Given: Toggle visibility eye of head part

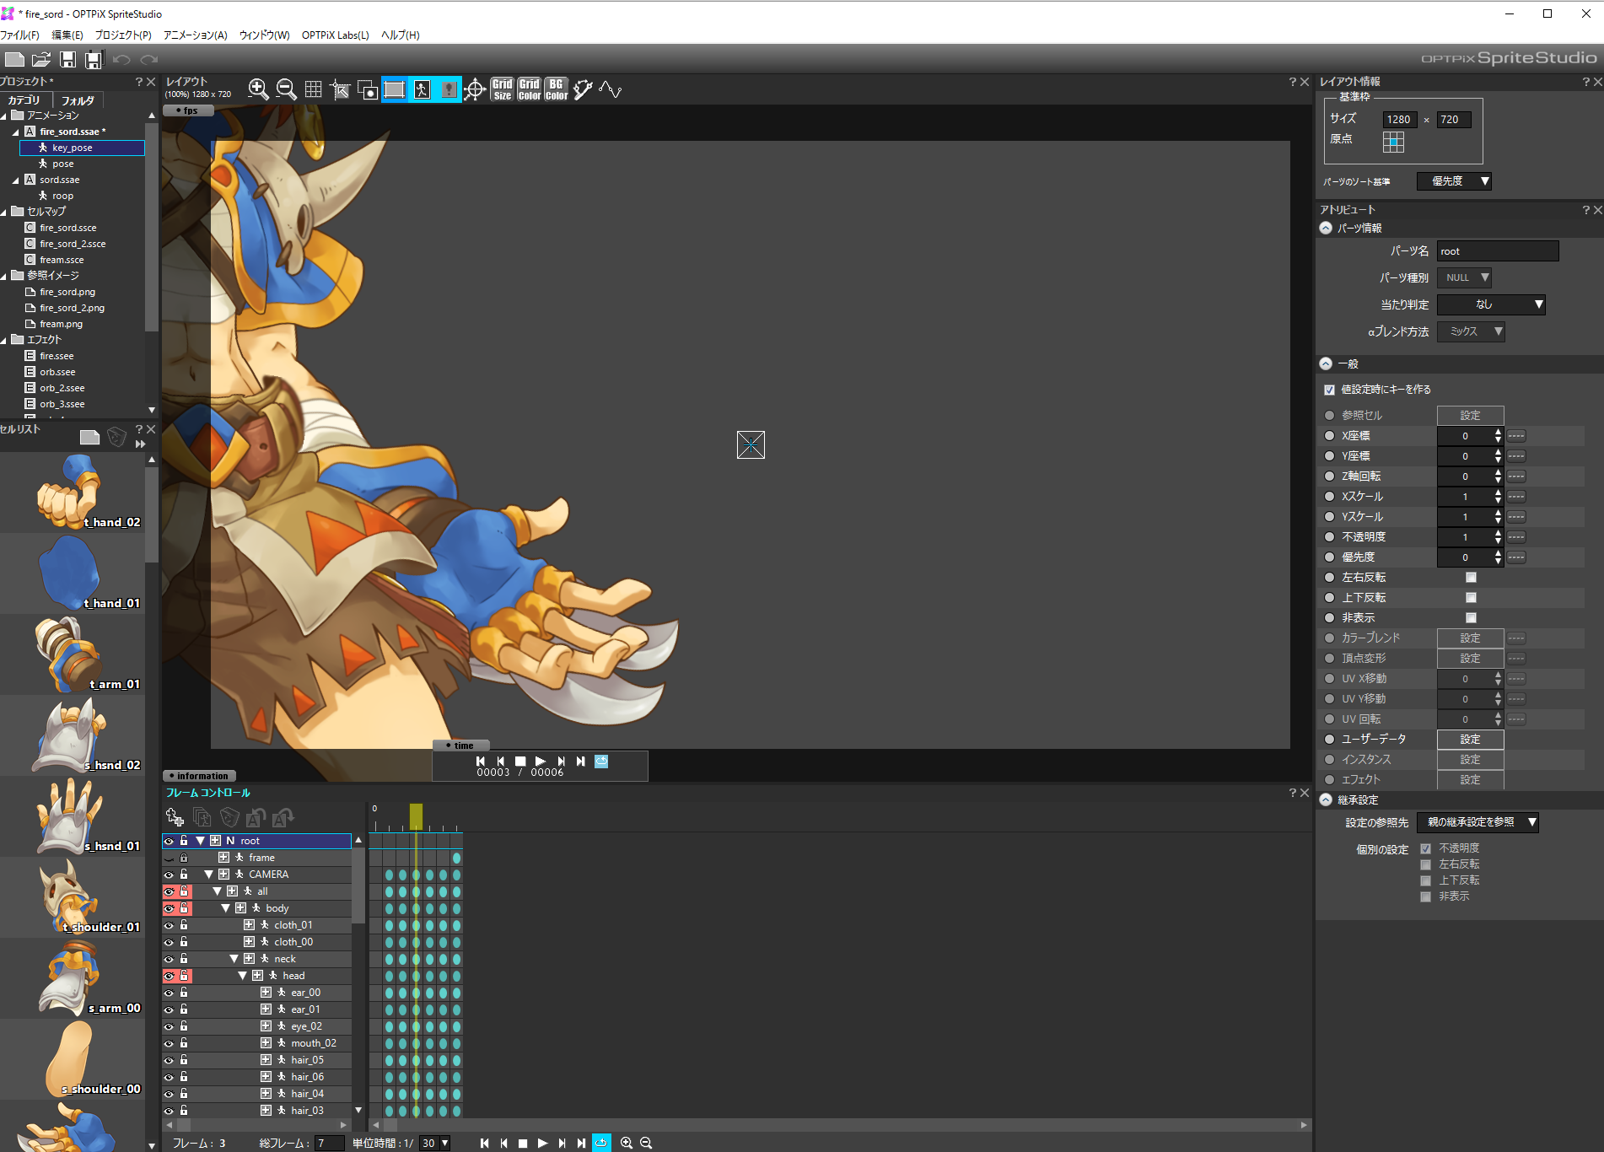Looking at the screenshot, I should pyautogui.click(x=169, y=976).
